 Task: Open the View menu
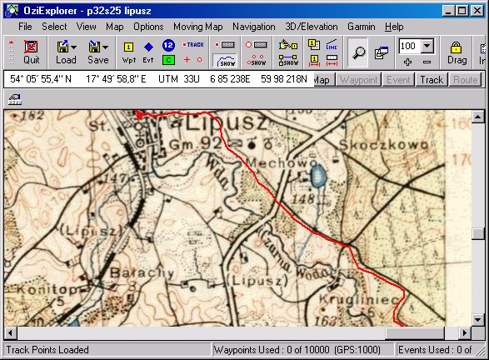[86, 27]
